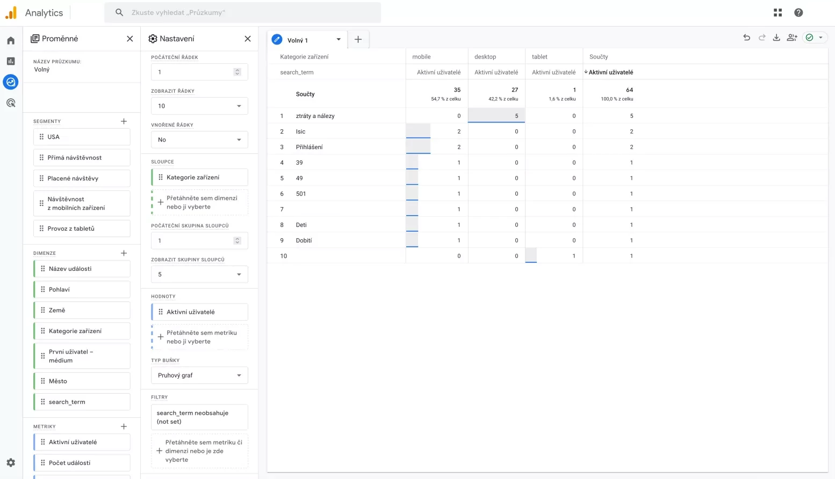Download the exploration data
The width and height of the screenshot is (835, 479).
coord(776,38)
